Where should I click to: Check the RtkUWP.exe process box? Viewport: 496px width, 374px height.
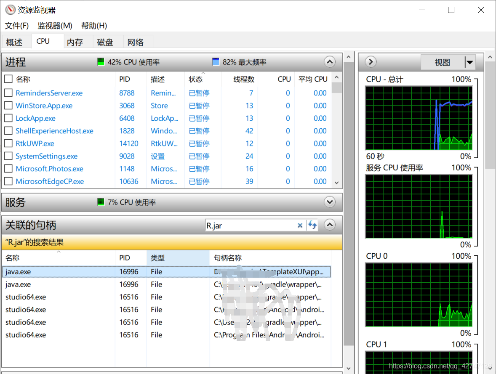(8, 143)
